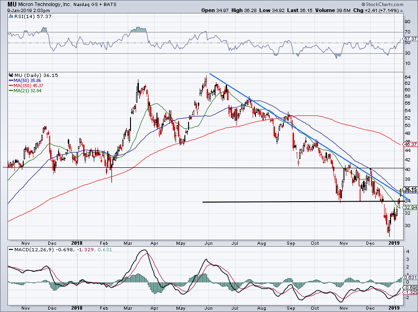Click the Volume 39.6M value
The image size is (418, 312).
[x=333, y=10]
